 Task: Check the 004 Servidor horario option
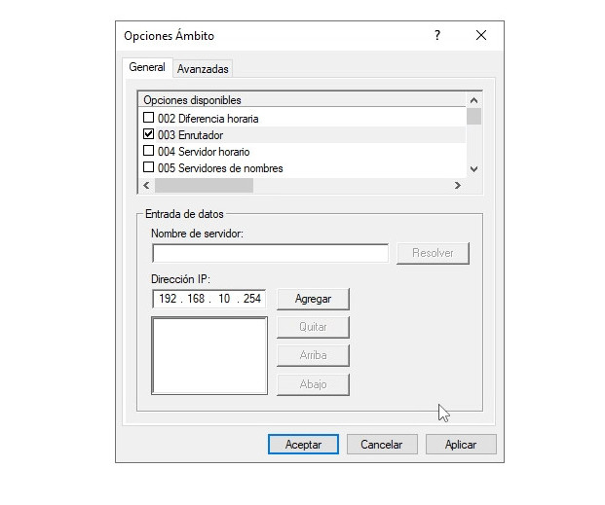pos(149,152)
